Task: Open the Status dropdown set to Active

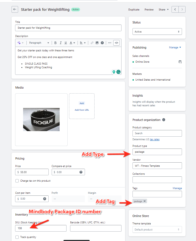Action: [x=157, y=32]
